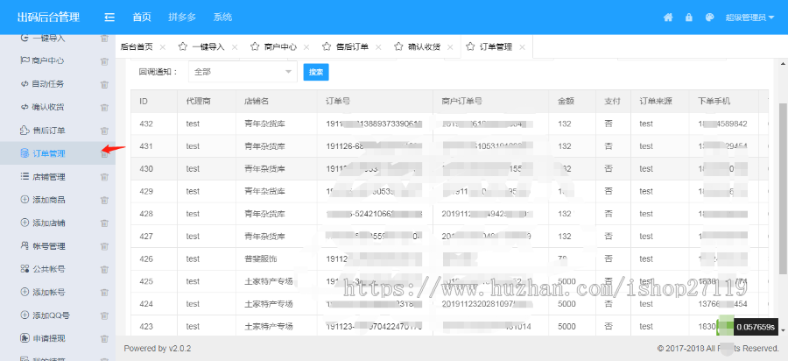Click trash icon next to 添加帐号

pyautogui.click(x=104, y=293)
